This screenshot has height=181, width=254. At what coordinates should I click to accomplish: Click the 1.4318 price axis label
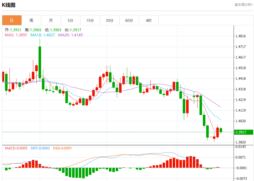click(x=241, y=89)
